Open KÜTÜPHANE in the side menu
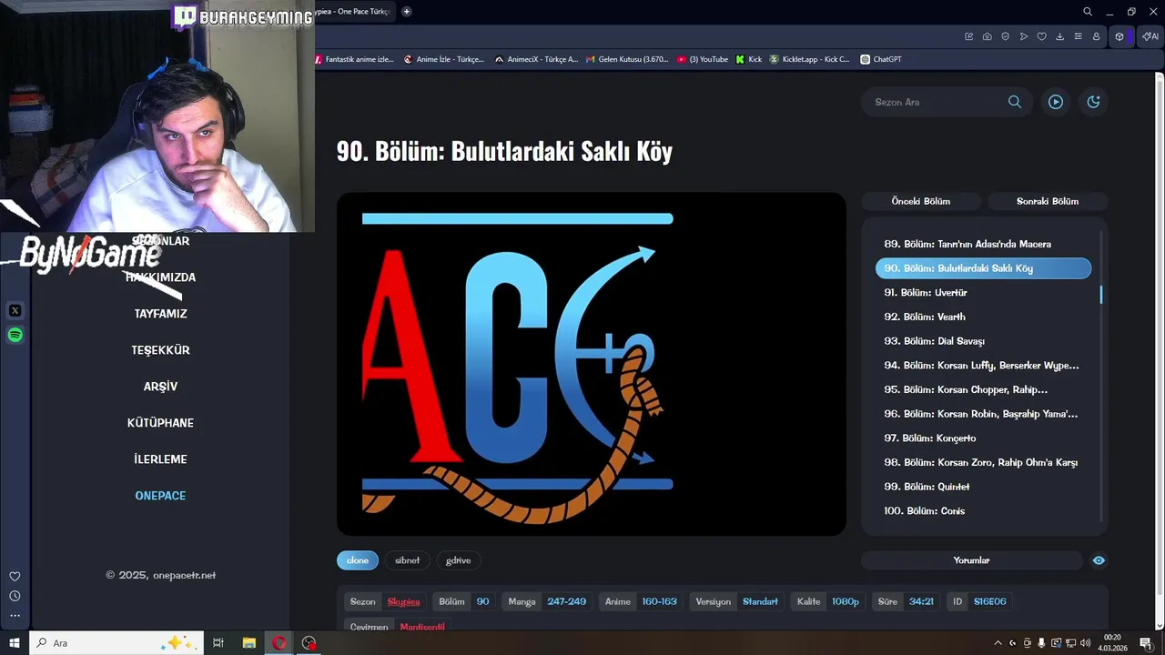The height and width of the screenshot is (655, 1165). 160,423
